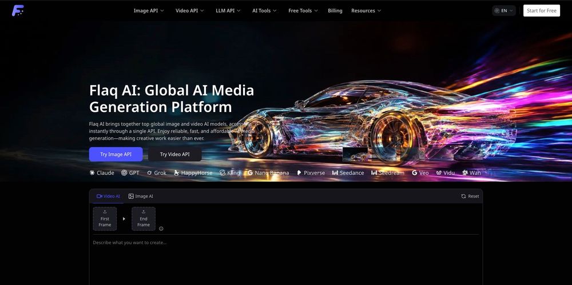Expand the LLM API menu
Image resolution: width=572 pixels, height=285 pixels.
tap(228, 11)
